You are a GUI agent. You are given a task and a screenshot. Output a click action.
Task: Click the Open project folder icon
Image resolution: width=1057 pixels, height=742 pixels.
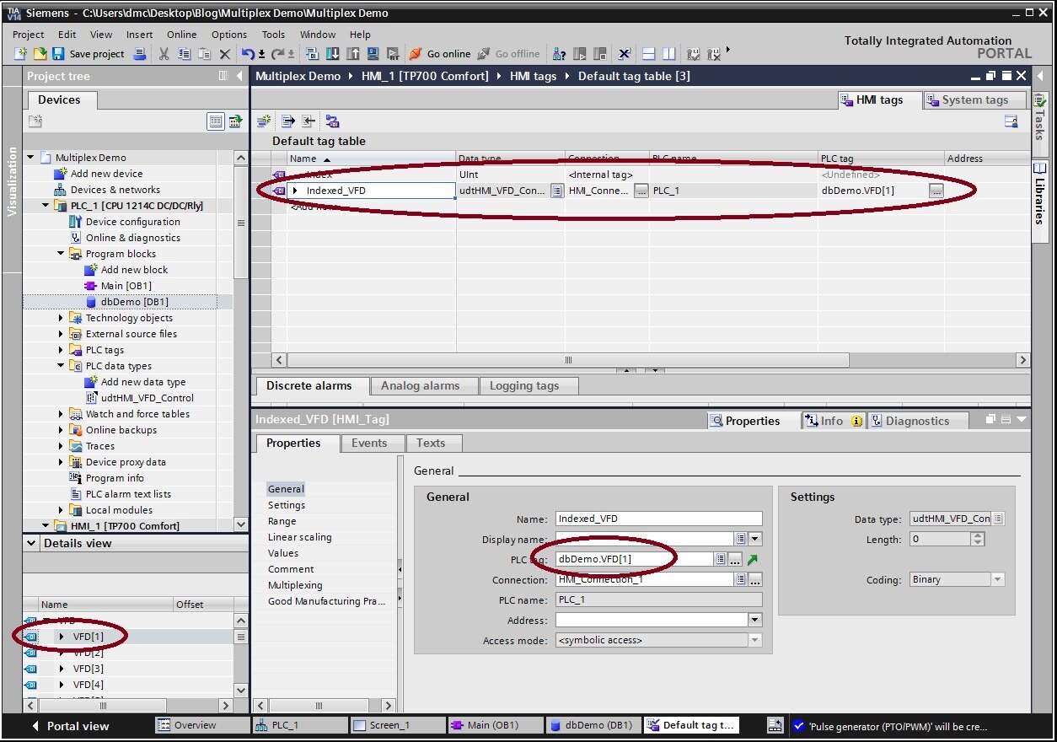pyautogui.click(x=40, y=54)
